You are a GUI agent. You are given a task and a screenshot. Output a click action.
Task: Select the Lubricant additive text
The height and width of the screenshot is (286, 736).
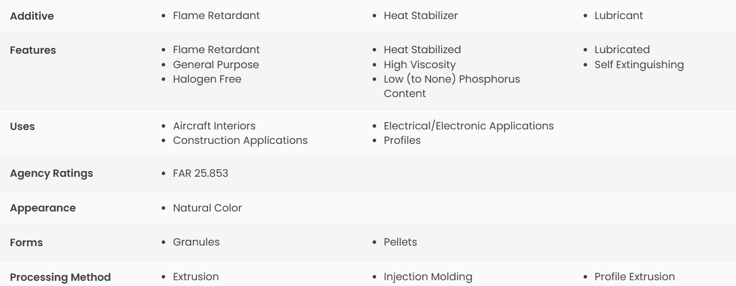tap(618, 16)
